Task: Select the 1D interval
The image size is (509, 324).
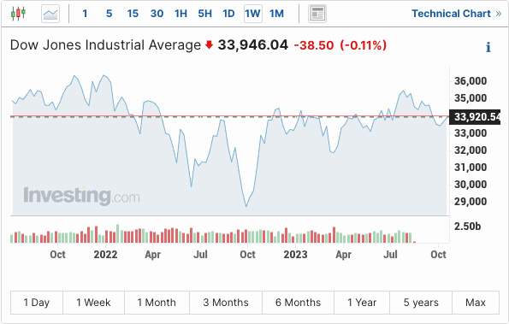Action: 228,14
